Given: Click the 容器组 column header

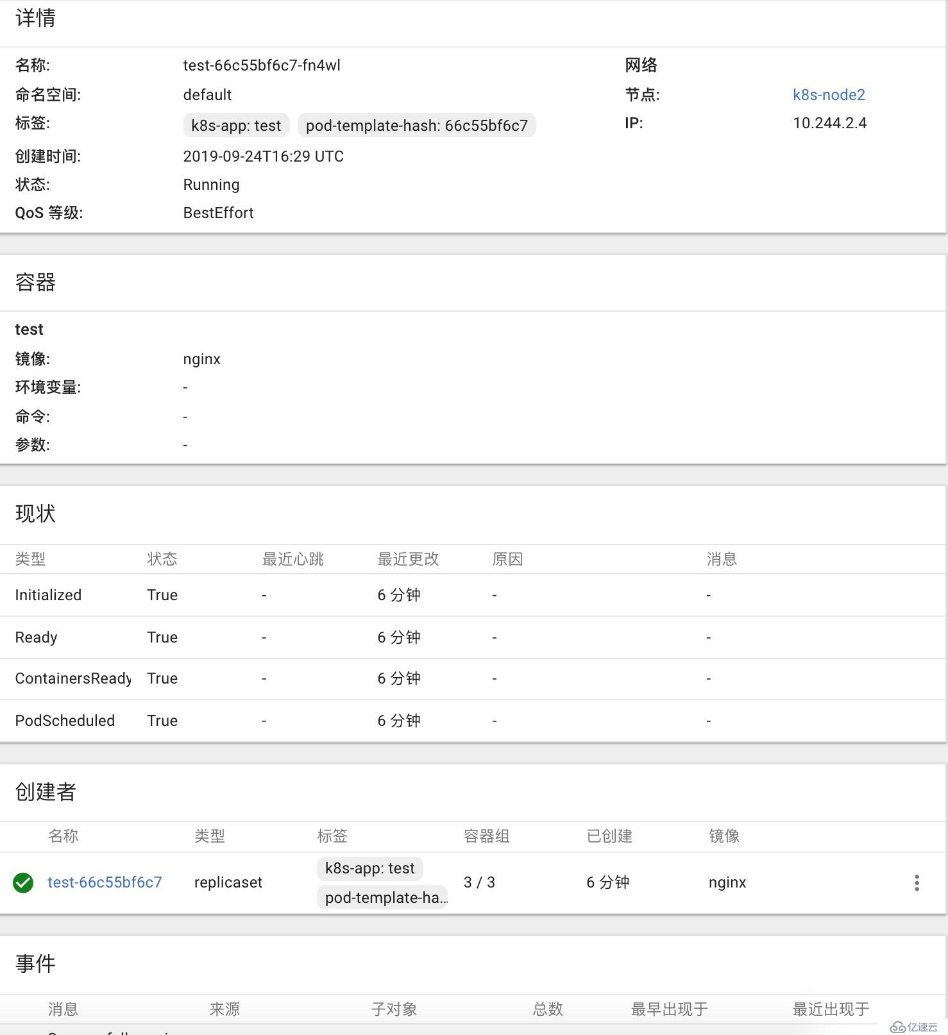Looking at the screenshot, I should 486,836.
